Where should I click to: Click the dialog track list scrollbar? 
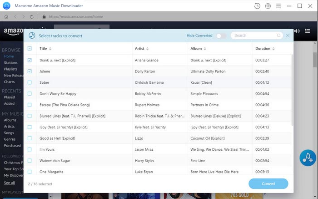click(x=292, y=89)
